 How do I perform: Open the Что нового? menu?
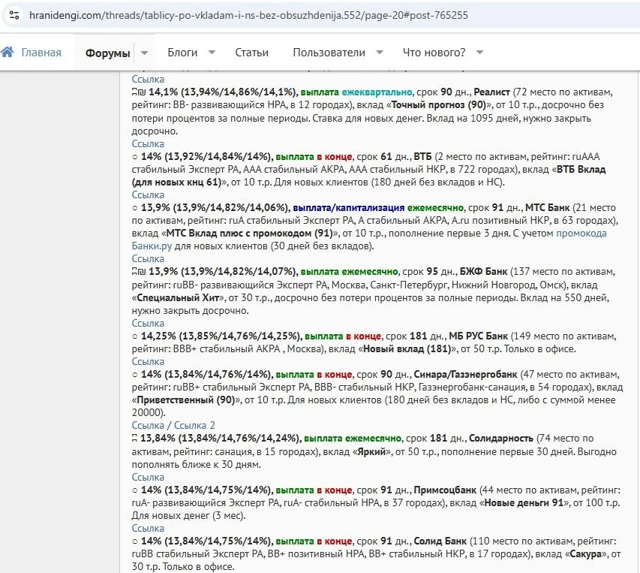[x=434, y=53]
